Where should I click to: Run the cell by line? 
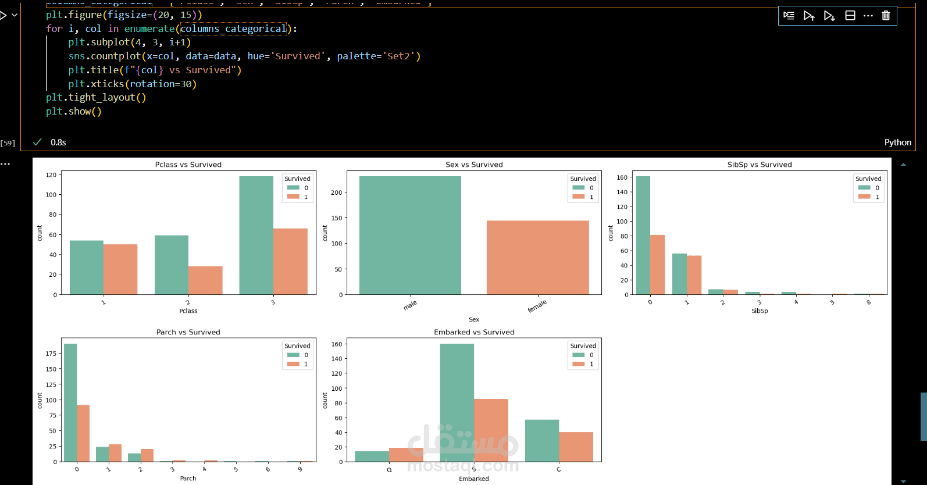click(x=789, y=16)
